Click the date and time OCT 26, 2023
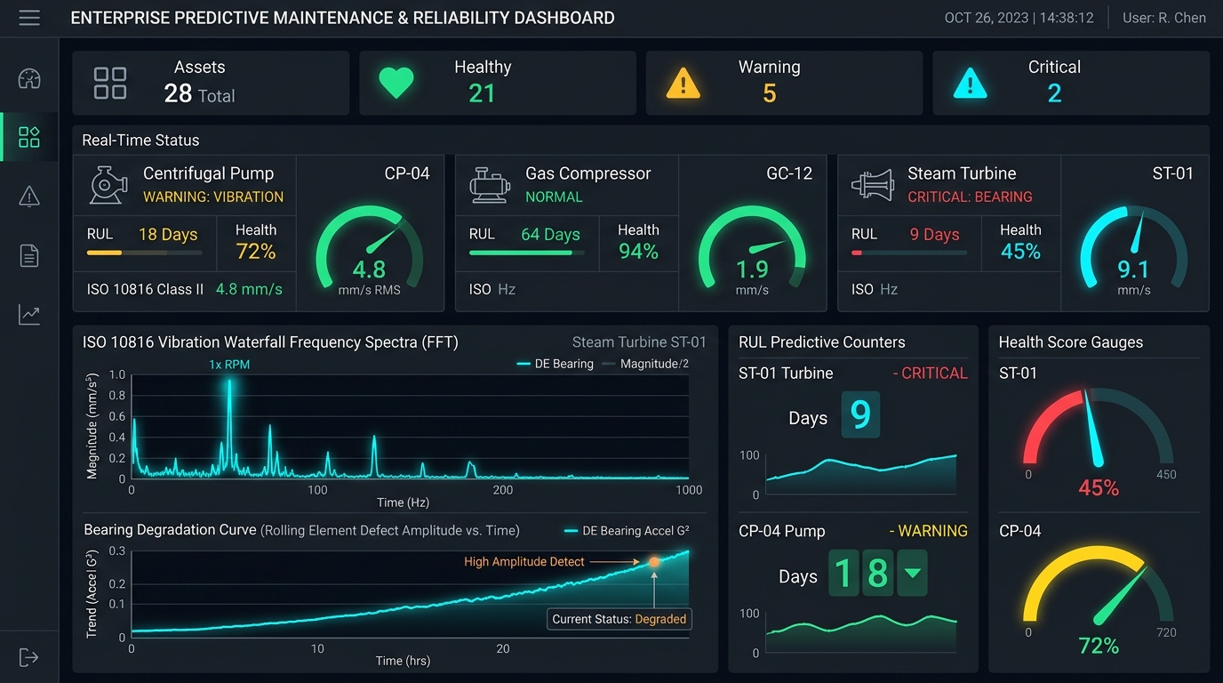This screenshot has width=1223, height=683. click(1019, 18)
